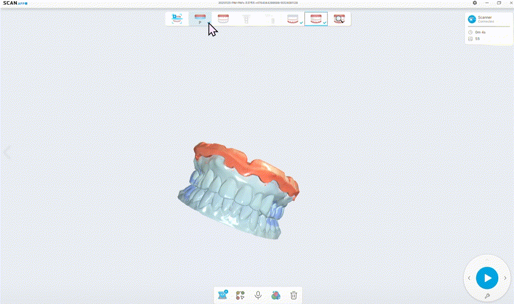Open settings with the gear icon
Image resolution: width=514 pixels, height=304 pixels.
pyautogui.click(x=474, y=3)
